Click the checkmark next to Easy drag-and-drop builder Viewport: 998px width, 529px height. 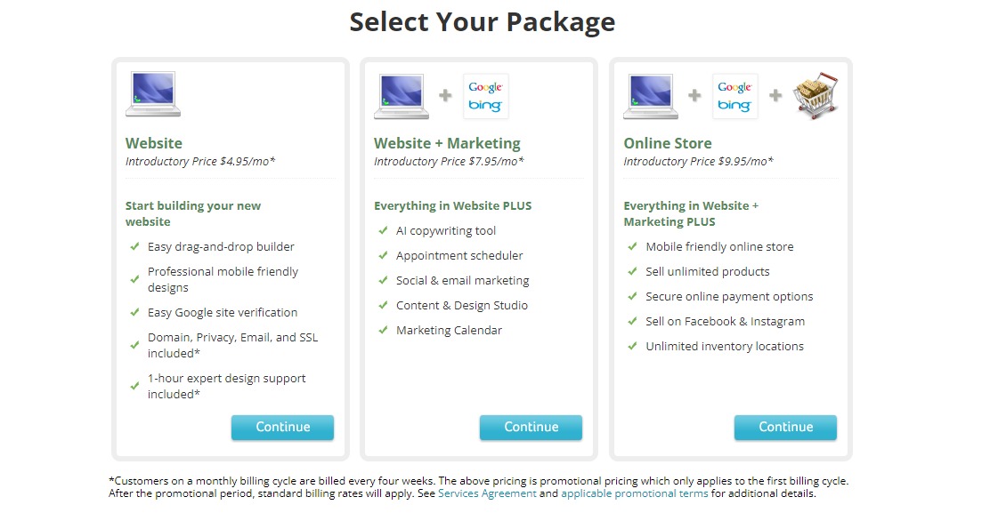click(135, 246)
